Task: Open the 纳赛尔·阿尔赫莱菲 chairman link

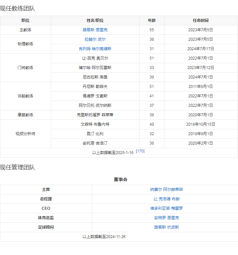Action: click(x=166, y=190)
